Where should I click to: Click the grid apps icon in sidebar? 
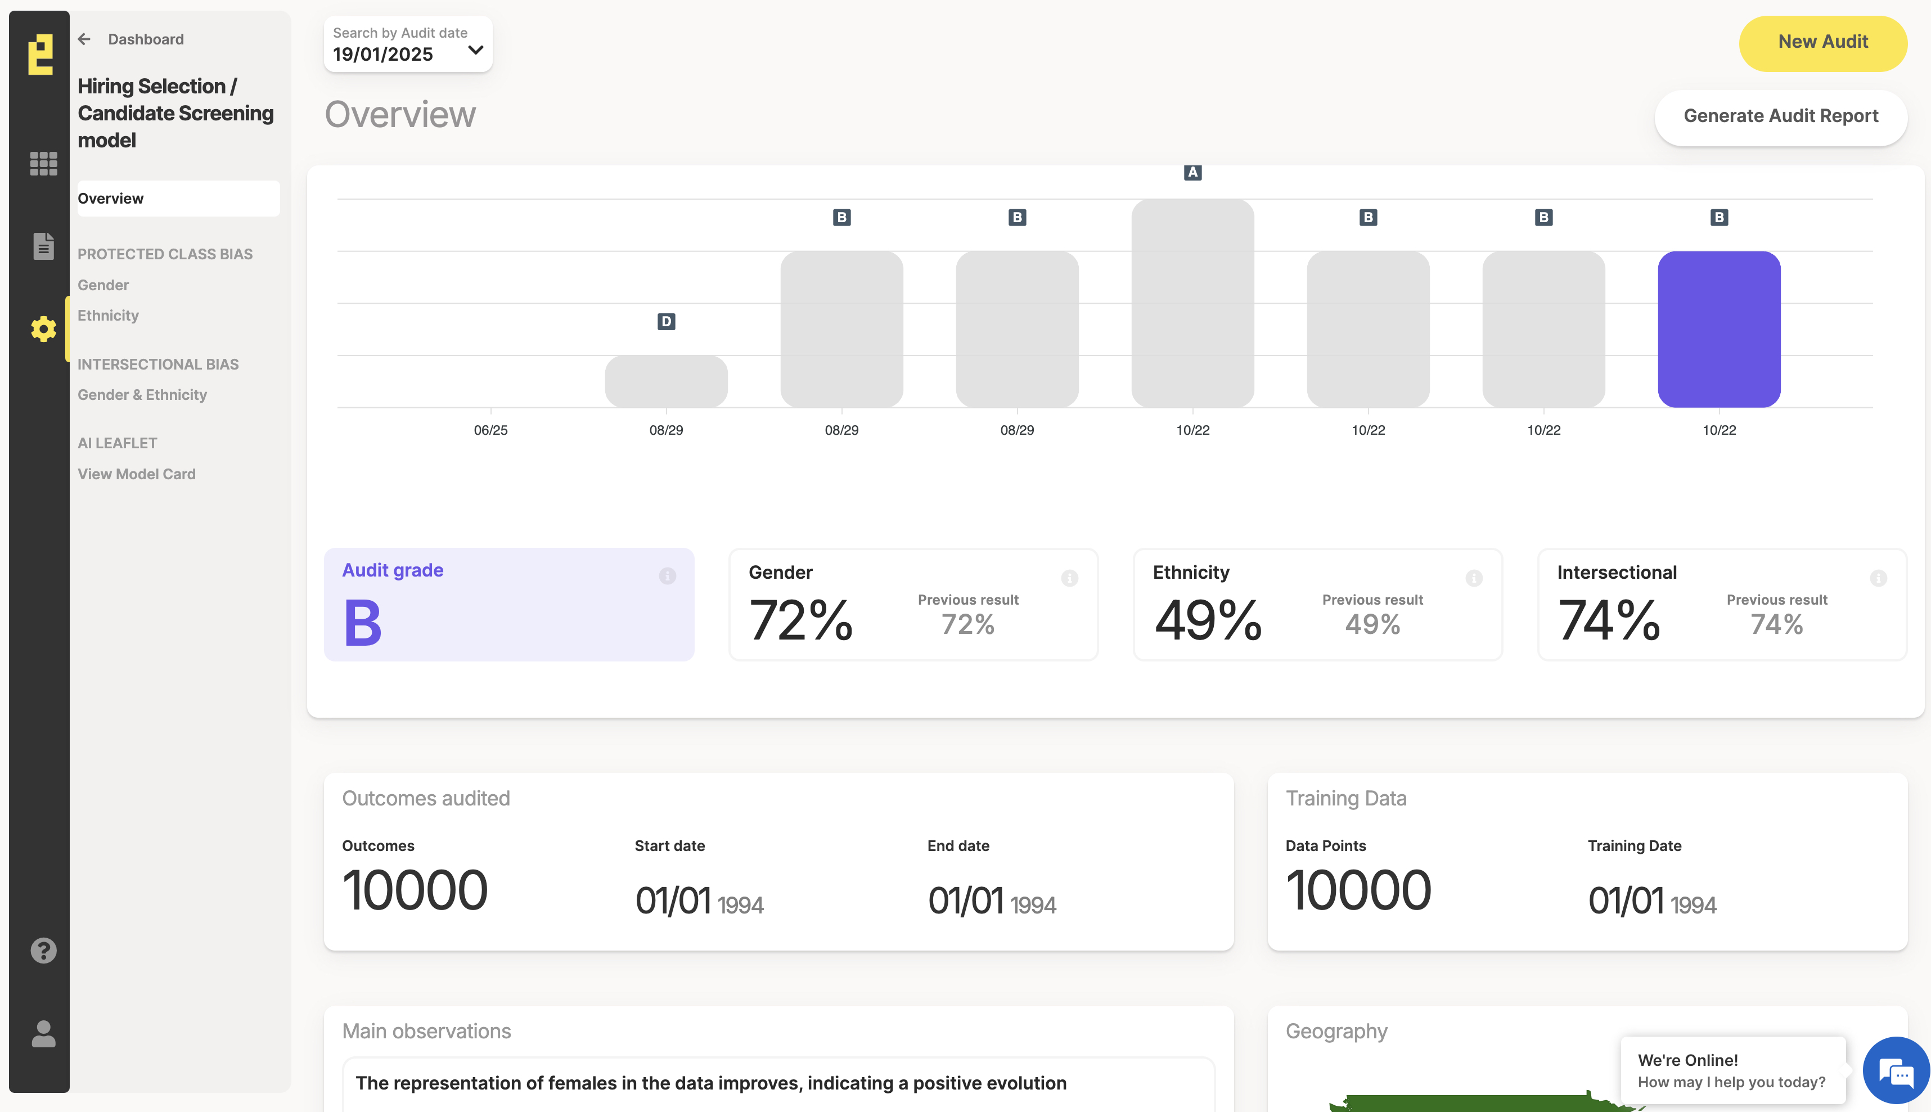[43, 164]
